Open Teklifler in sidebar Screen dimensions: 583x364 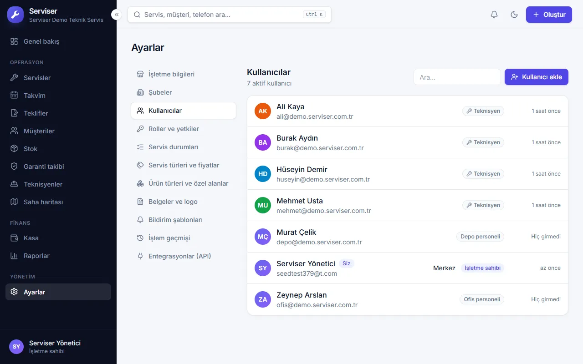[58, 113]
